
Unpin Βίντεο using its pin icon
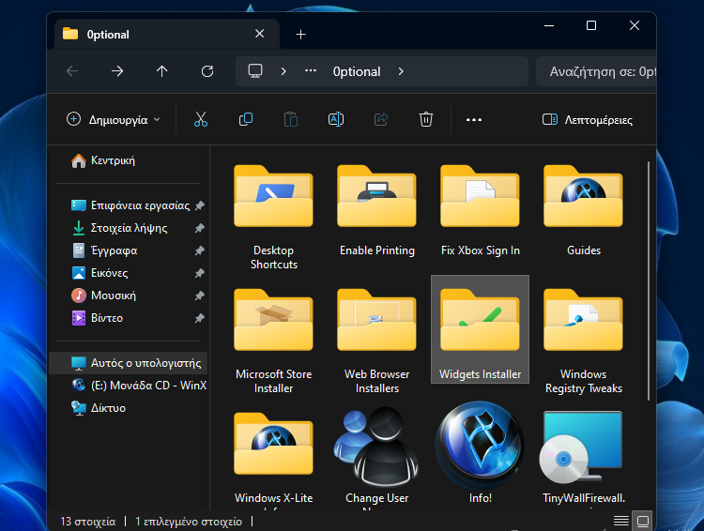tap(200, 318)
